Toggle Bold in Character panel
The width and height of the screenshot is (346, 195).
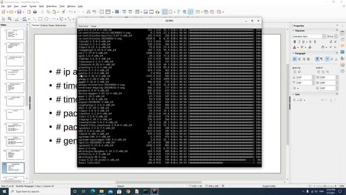point(295,42)
